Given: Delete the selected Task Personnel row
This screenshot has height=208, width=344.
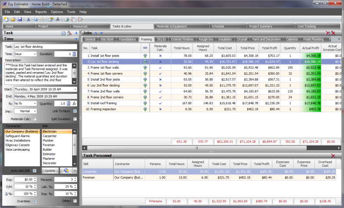Looking at the screenshot, I should tap(333, 155).
